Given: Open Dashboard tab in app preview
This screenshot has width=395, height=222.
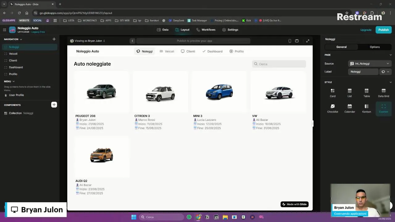Looking at the screenshot, I should click(x=212, y=51).
